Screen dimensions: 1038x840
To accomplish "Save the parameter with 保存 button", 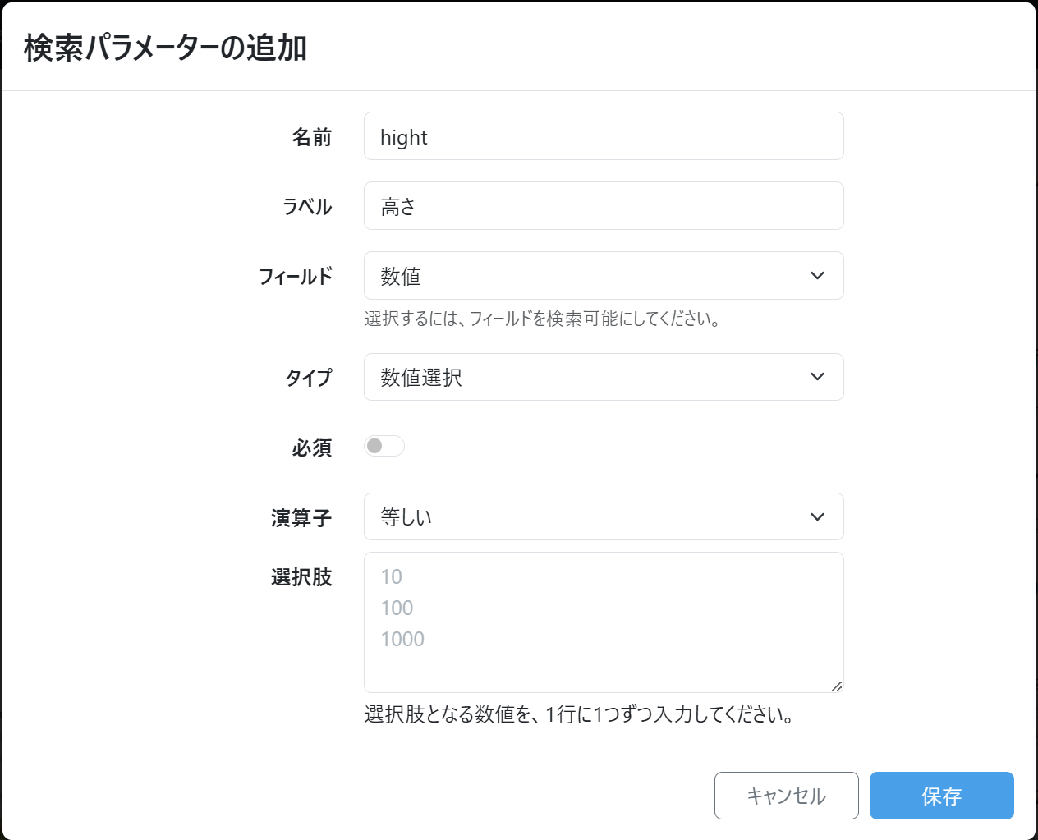I will point(941,796).
